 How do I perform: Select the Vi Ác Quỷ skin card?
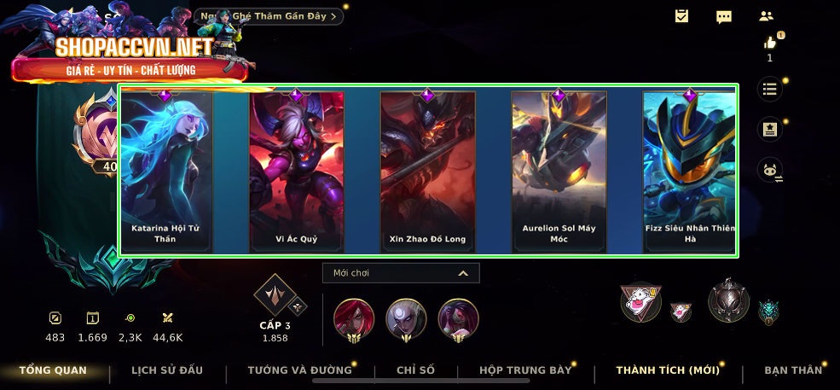point(296,172)
